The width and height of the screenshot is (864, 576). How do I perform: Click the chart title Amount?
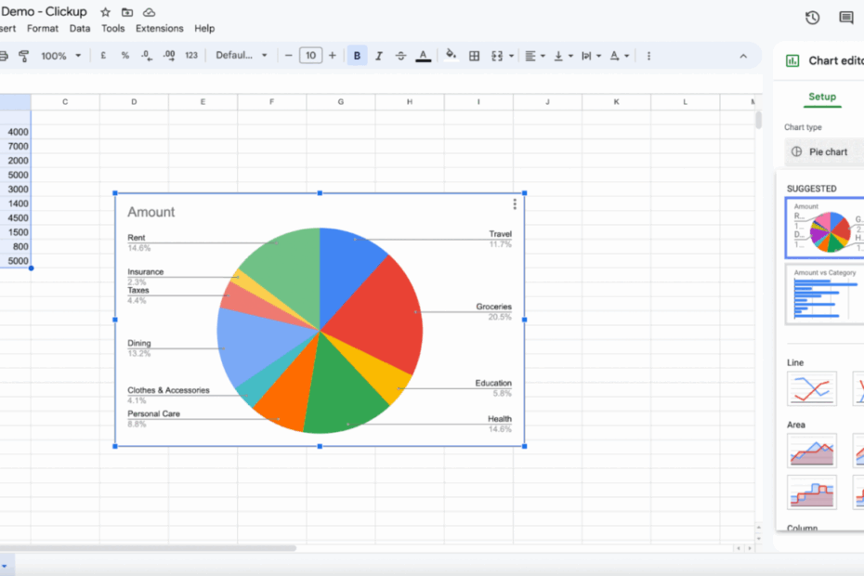point(151,212)
